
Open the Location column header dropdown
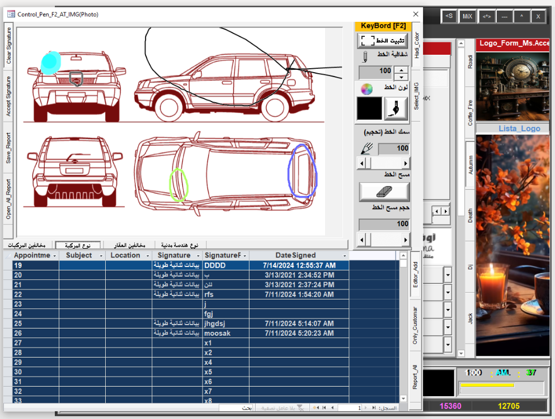147,255
